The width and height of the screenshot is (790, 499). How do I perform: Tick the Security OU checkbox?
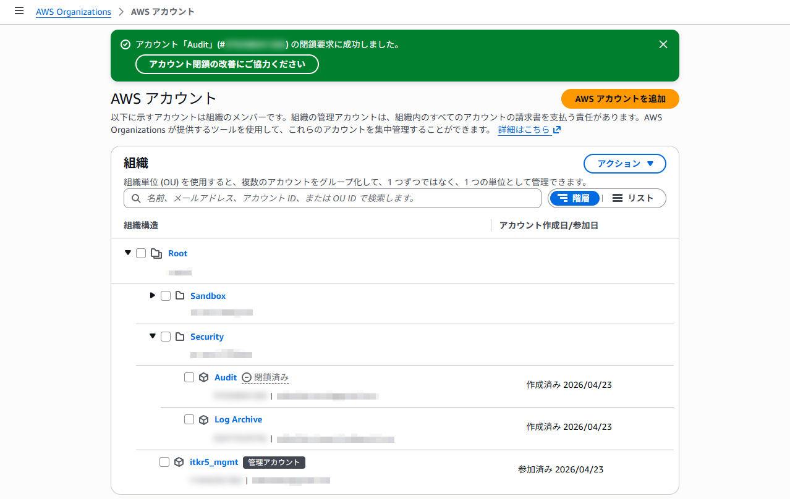pyautogui.click(x=166, y=337)
